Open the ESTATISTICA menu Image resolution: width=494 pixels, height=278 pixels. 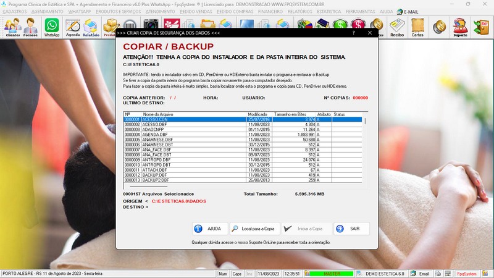[x=329, y=12]
